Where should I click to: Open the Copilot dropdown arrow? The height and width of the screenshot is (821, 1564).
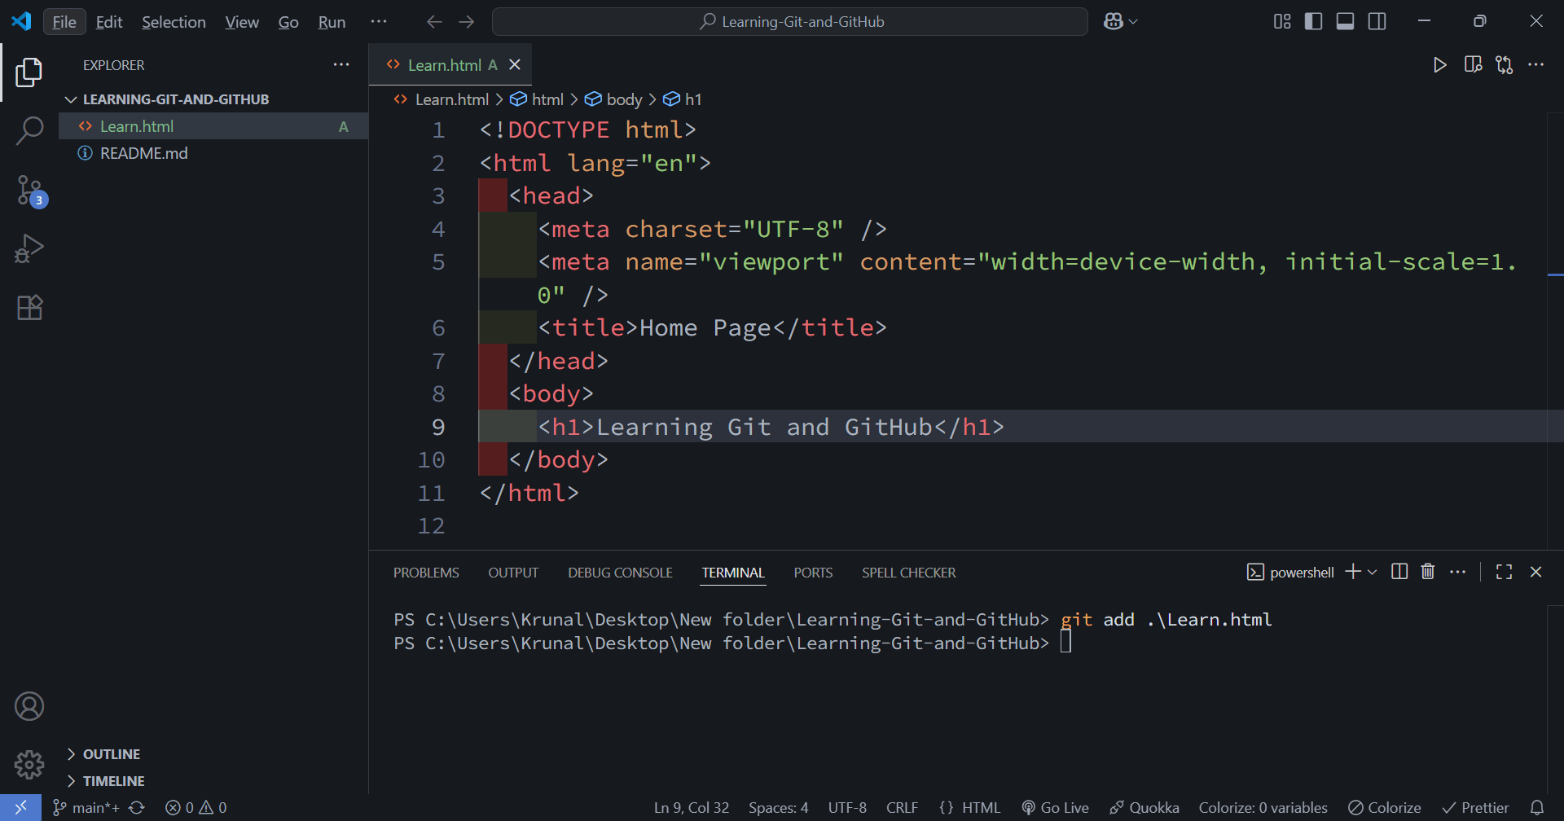[x=1133, y=22]
